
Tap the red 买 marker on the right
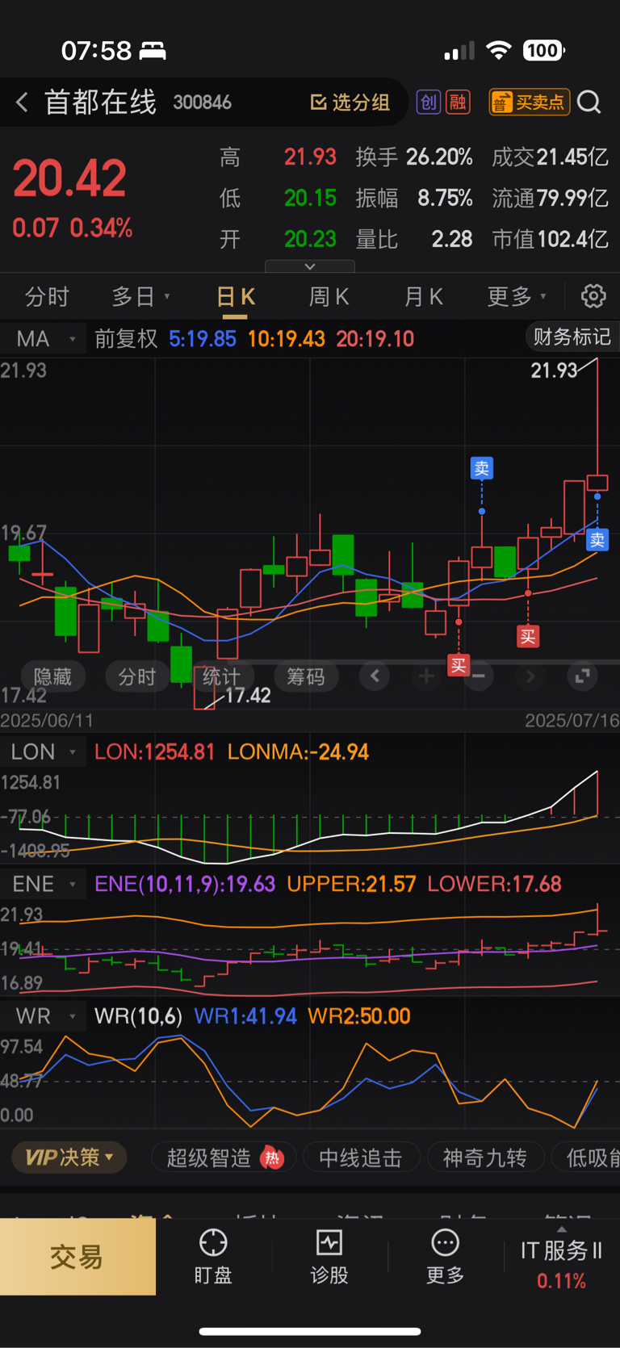528,636
